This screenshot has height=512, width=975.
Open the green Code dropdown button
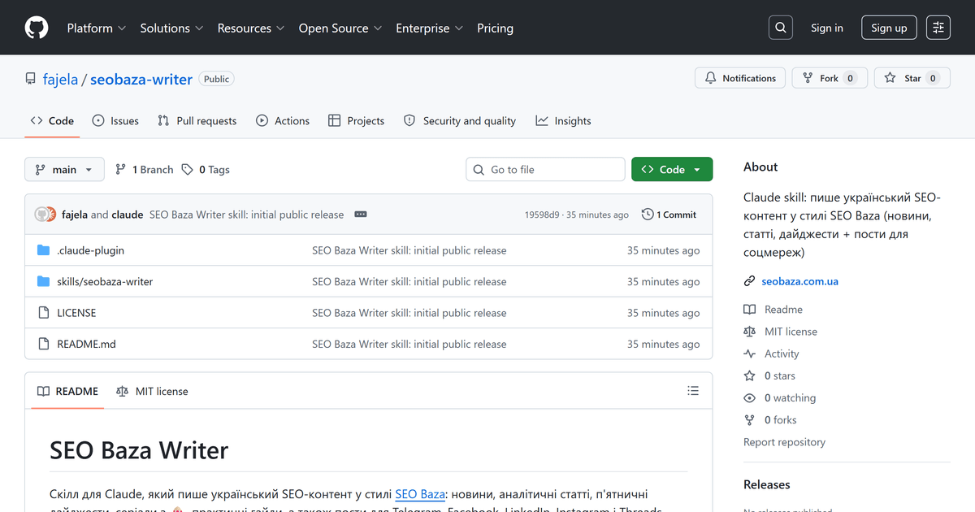point(672,169)
